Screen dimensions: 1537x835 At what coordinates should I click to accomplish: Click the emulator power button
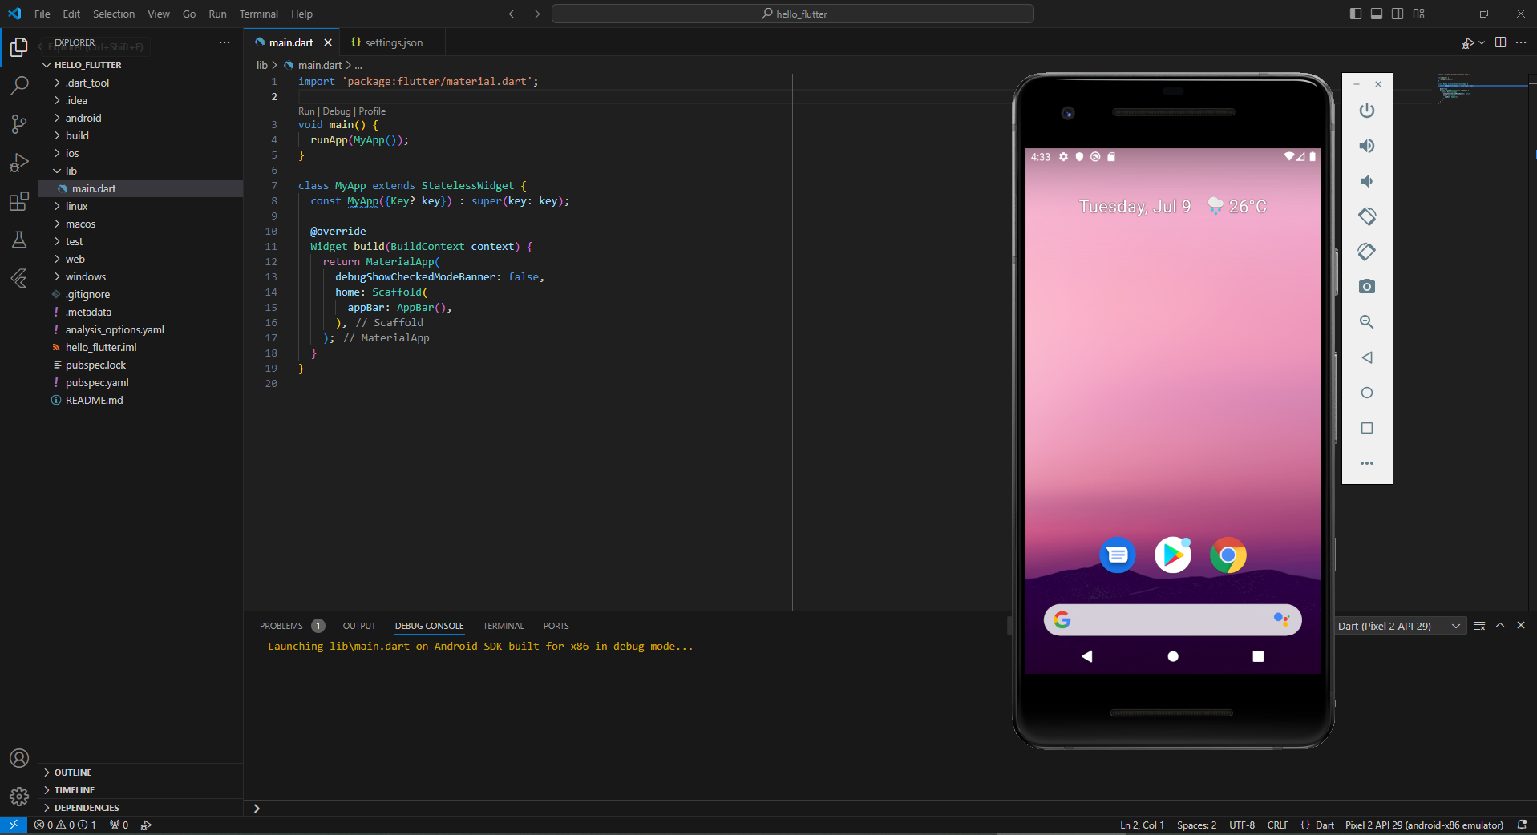[1367, 111]
